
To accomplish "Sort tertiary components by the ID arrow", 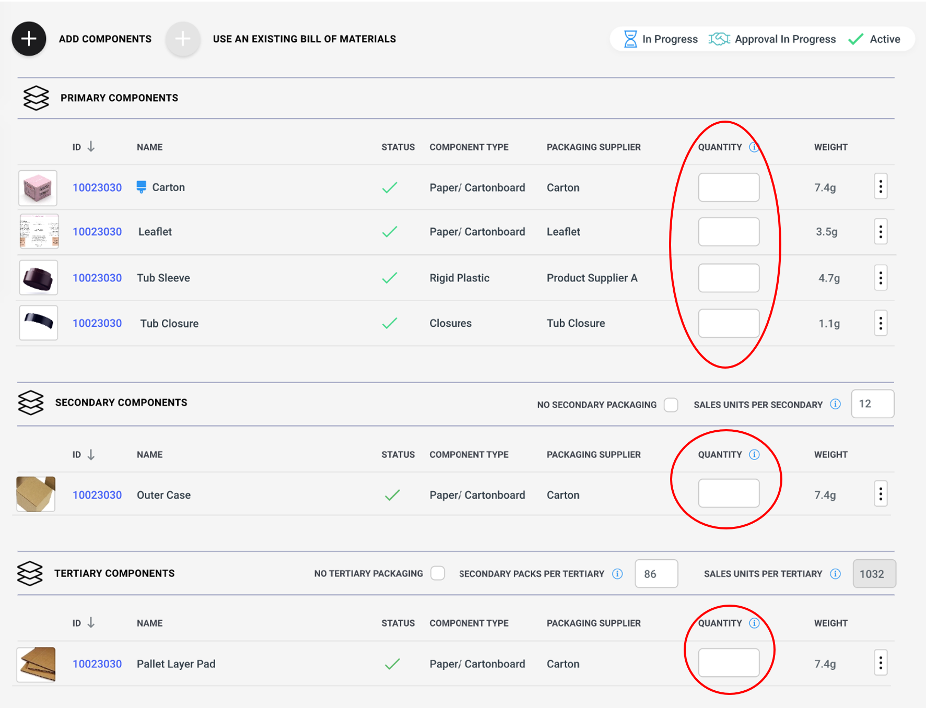I will [x=91, y=623].
